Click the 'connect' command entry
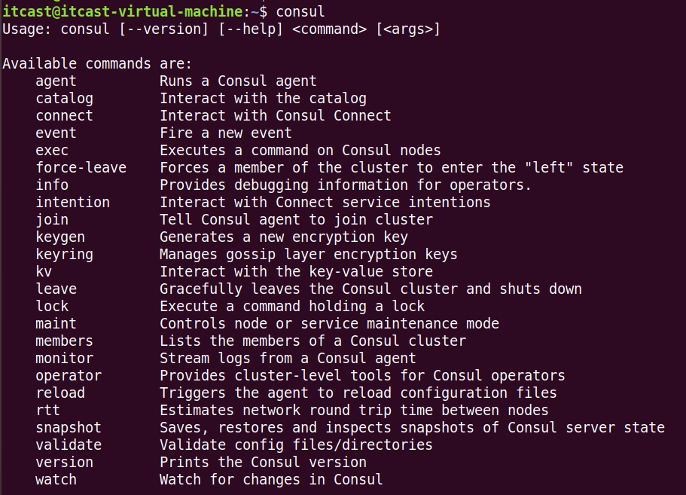Image resolution: width=686 pixels, height=495 pixels. click(64, 116)
